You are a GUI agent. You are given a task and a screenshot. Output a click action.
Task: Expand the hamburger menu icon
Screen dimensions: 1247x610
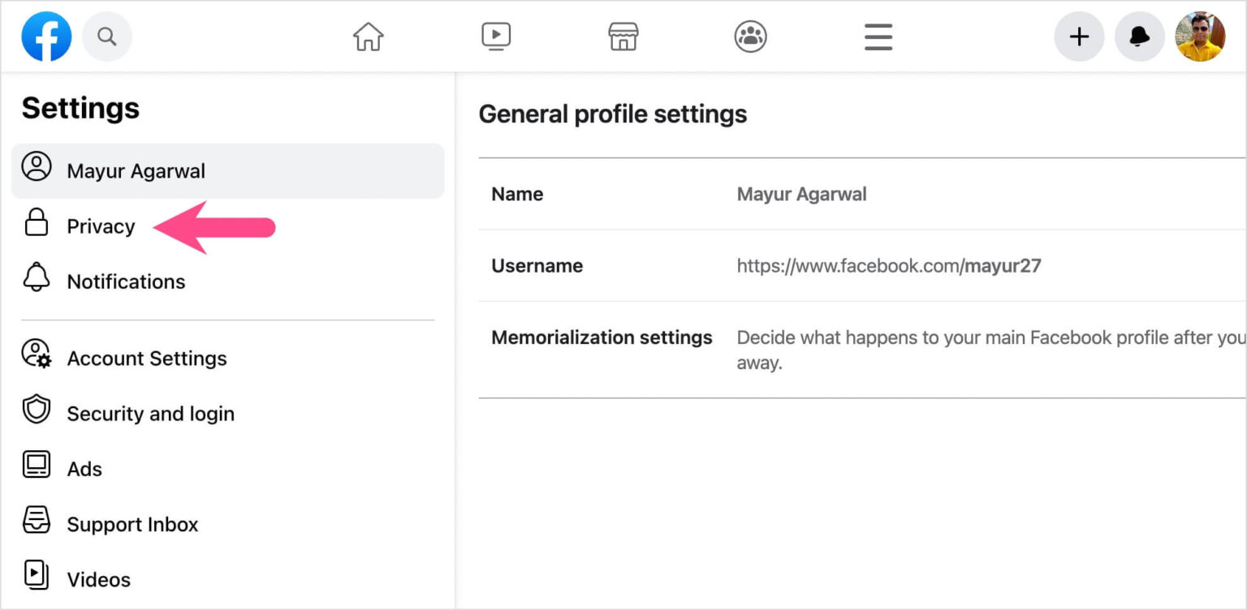coord(878,36)
